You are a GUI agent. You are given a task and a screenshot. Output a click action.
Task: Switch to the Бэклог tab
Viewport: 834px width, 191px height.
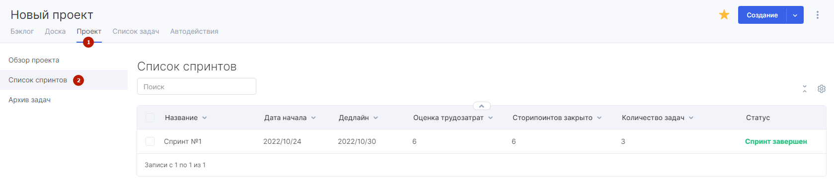[22, 31]
